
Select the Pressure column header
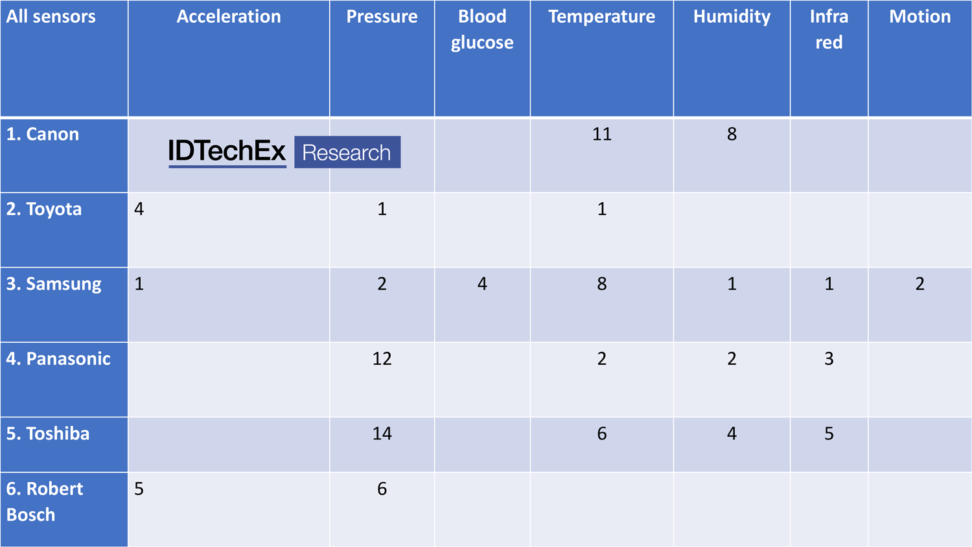pos(382,17)
